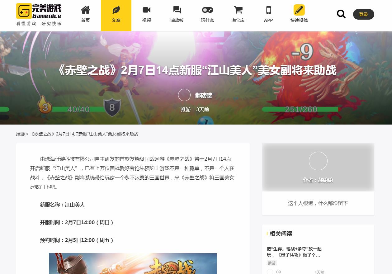Screen dimensions: 392x274
Task: Click the 首页 home icon
Action: click(x=86, y=10)
